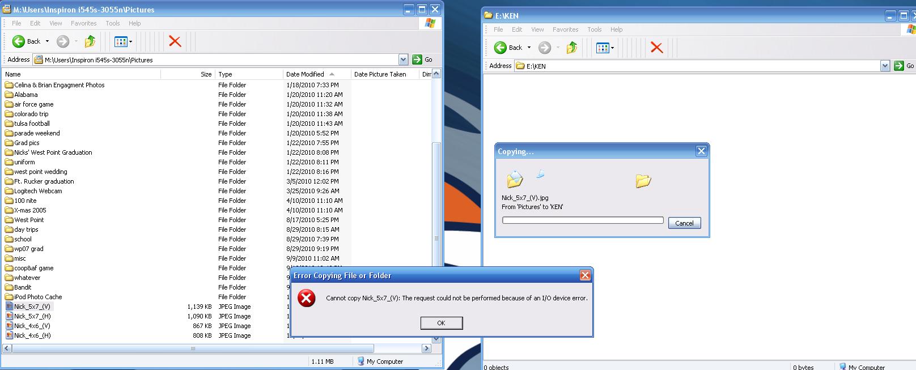Click red Delete X in E:\KEN window
Screen dimensions: 916x370
657,48
